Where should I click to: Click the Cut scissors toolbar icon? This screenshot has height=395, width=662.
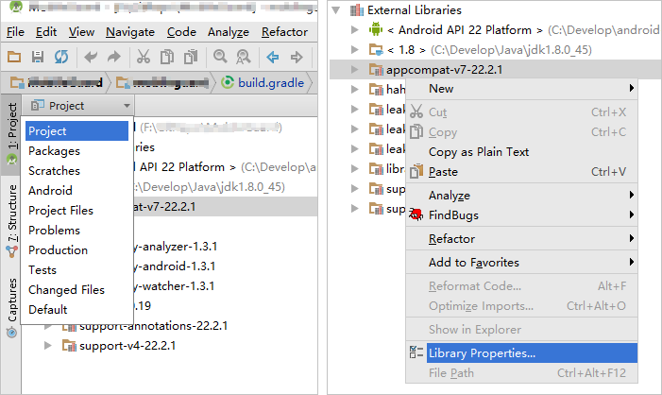pyautogui.click(x=144, y=57)
